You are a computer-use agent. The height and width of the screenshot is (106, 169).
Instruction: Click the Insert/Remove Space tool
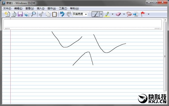click(x=135, y=14)
